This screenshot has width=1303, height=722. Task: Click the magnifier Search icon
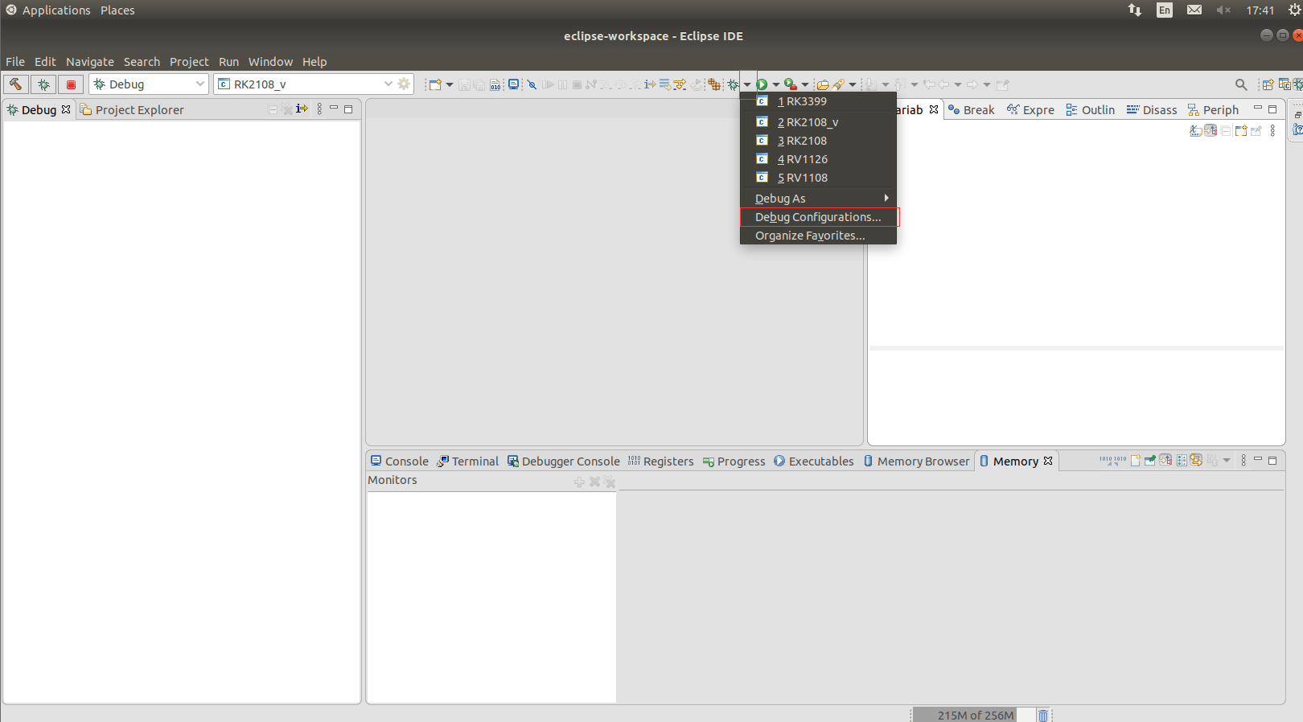(x=1241, y=84)
